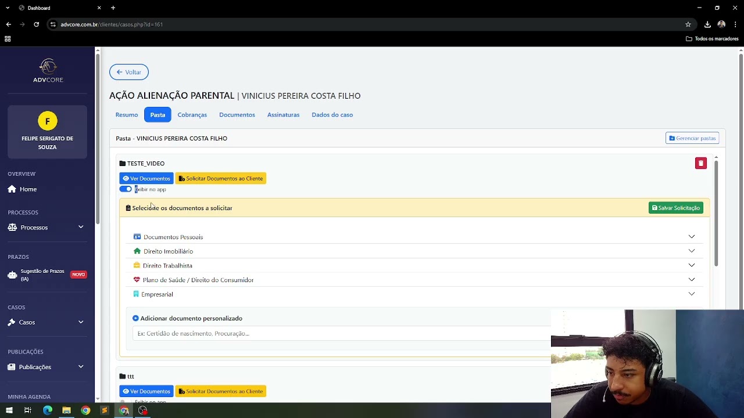Click the Processos scales icon
The width and height of the screenshot is (744, 418).
coord(12,228)
